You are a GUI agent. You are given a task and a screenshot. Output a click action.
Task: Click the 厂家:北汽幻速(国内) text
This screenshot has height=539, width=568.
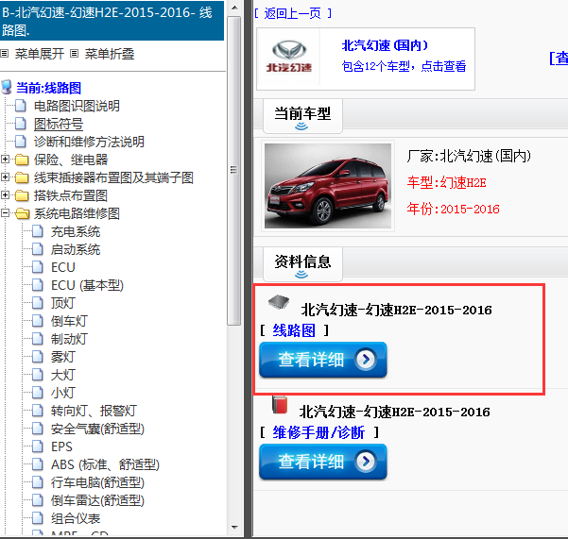tap(469, 157)
